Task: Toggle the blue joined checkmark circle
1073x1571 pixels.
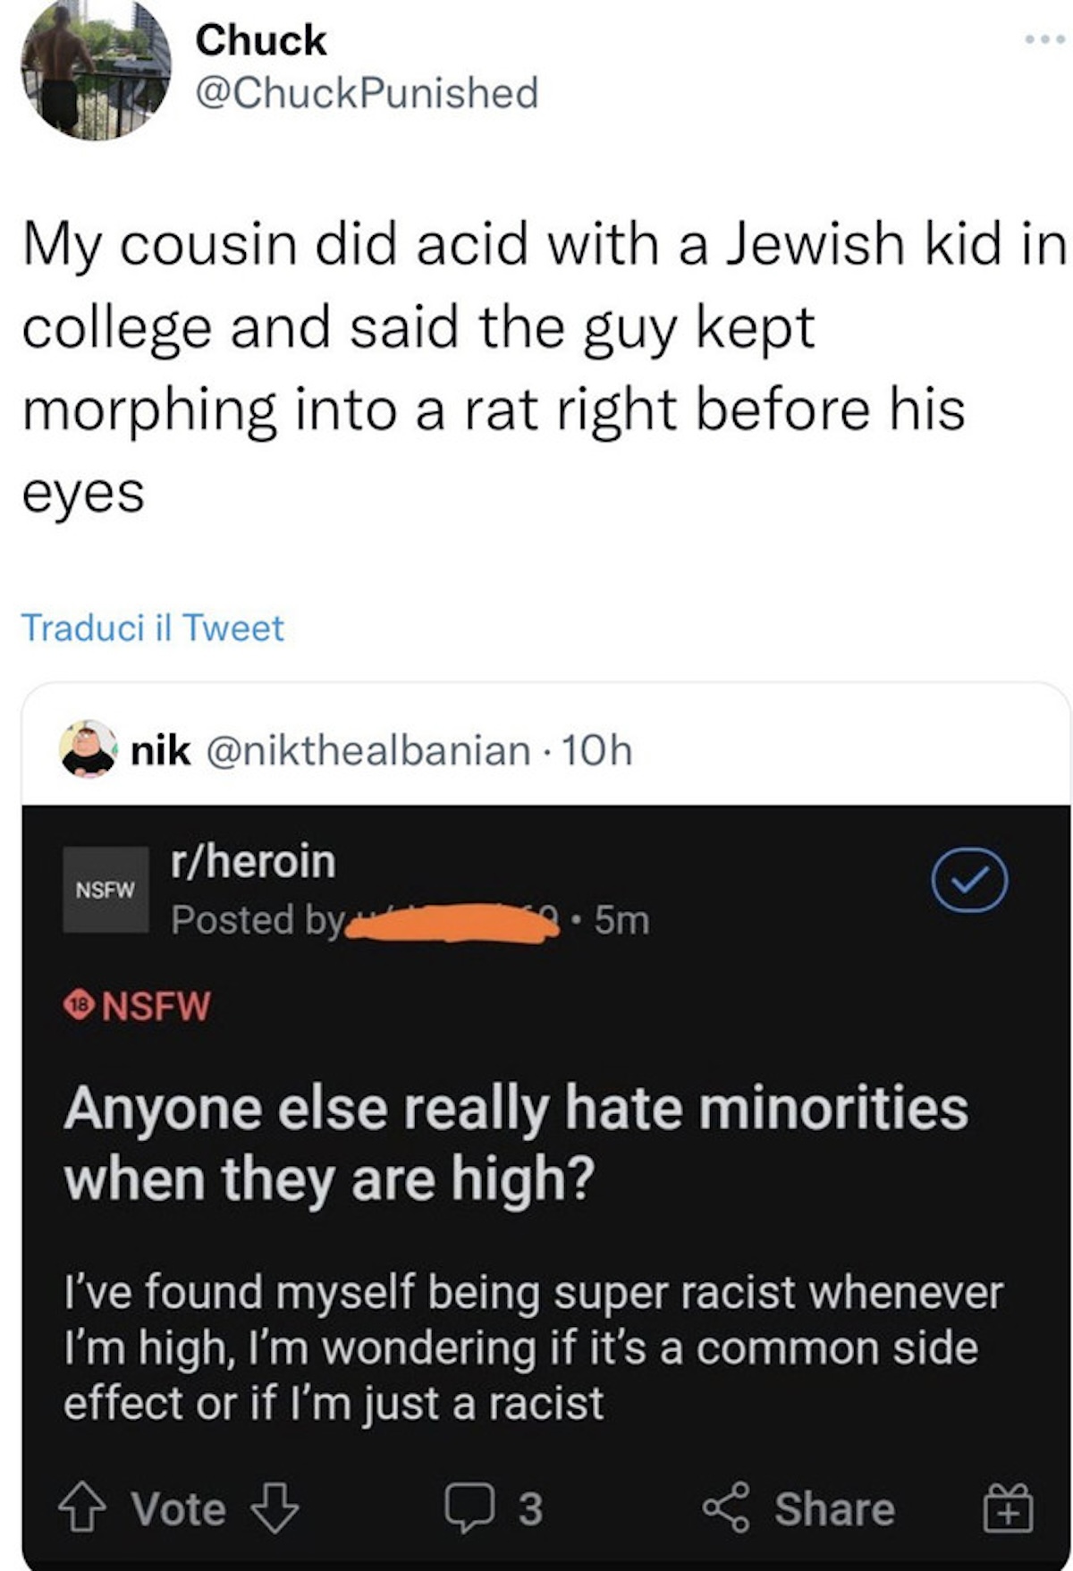Action: point(969,880)
